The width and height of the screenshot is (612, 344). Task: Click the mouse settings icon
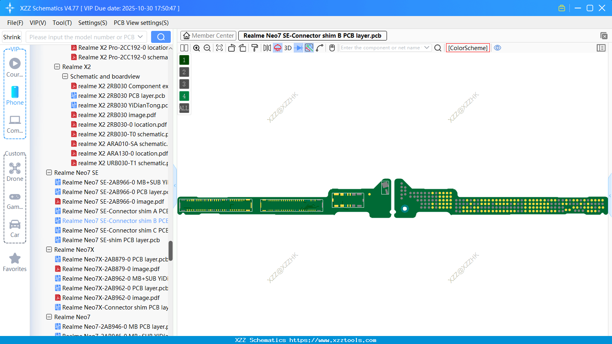(332, 48)
